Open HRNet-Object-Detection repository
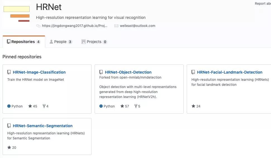This screenshot has width=271, height=158. [128, 72]
